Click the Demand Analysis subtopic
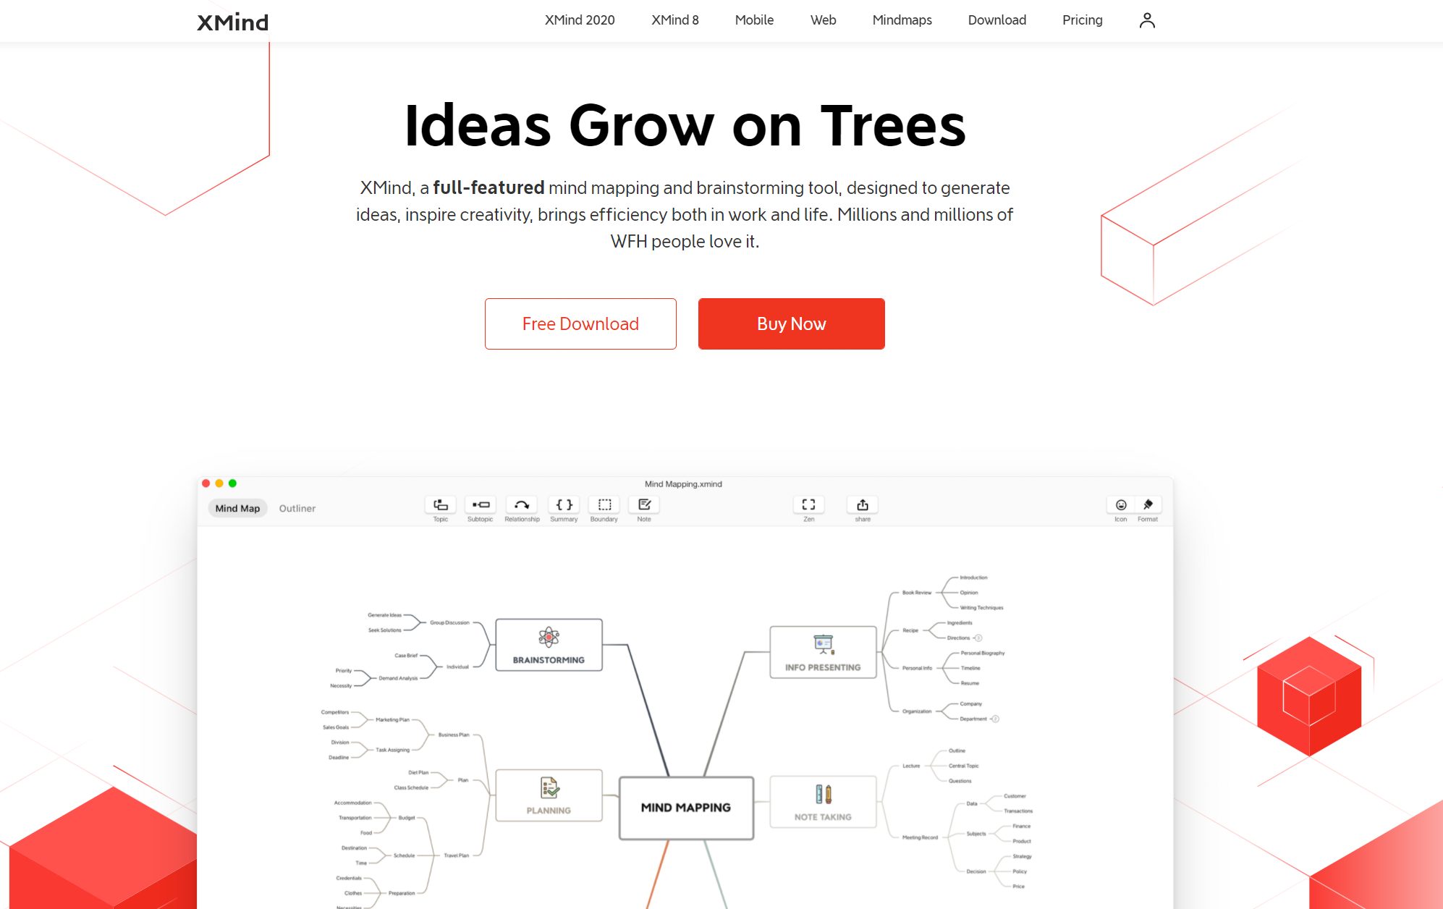Screen dimensions: 1443x909 398,678
